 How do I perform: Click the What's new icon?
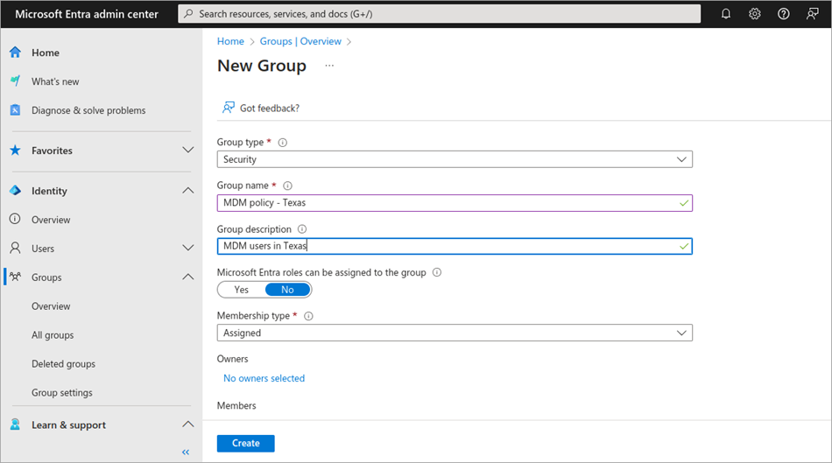tap(16, 81)
